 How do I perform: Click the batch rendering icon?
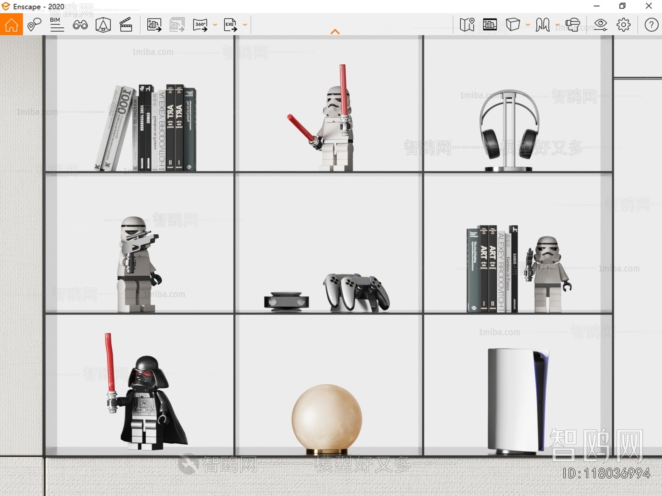click(x=177, y=25)
